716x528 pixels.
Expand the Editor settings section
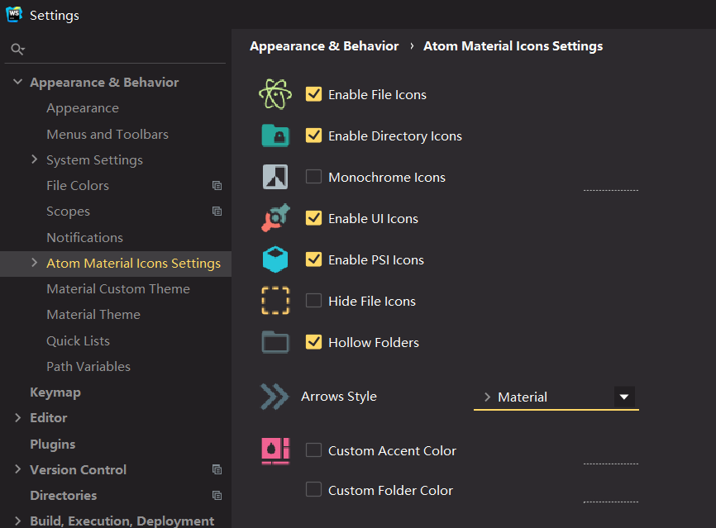tap(18, 417)
